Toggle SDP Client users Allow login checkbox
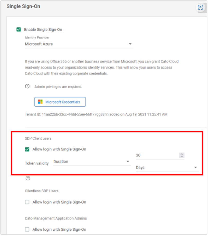211x236 pixels. coord(27,149)
